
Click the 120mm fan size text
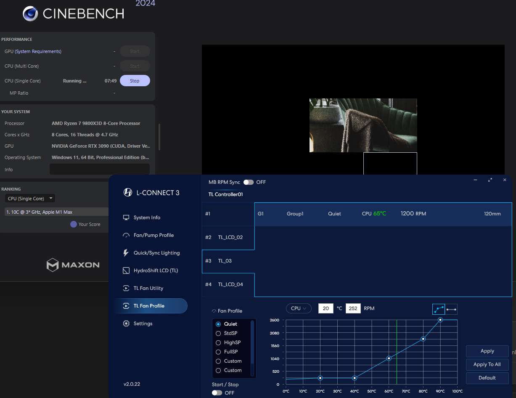492,214
